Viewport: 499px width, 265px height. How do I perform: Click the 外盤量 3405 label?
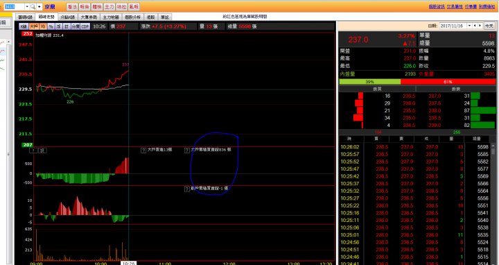pyautogui.click(x=457, y=74)
